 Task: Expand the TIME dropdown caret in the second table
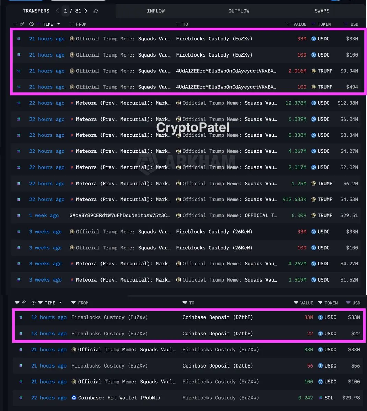pyautogui.click(x=61, y=303)
